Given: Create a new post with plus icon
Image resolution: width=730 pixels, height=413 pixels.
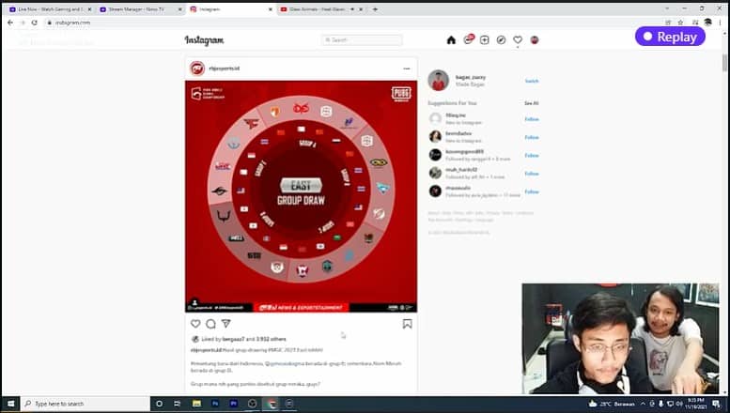Looking at the screenshot, I should coord(484,40).
